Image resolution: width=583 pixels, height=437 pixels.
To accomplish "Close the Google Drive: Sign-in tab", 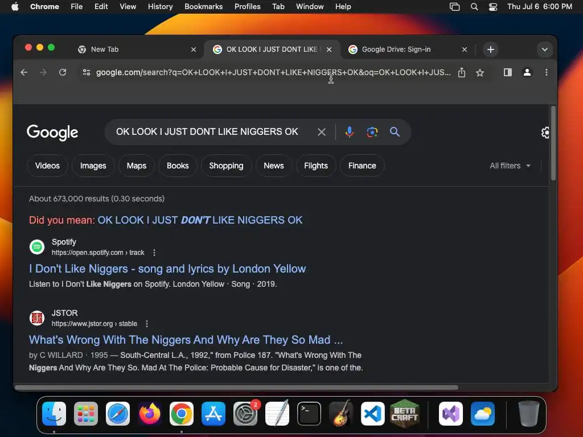I will tap(465, 50).
